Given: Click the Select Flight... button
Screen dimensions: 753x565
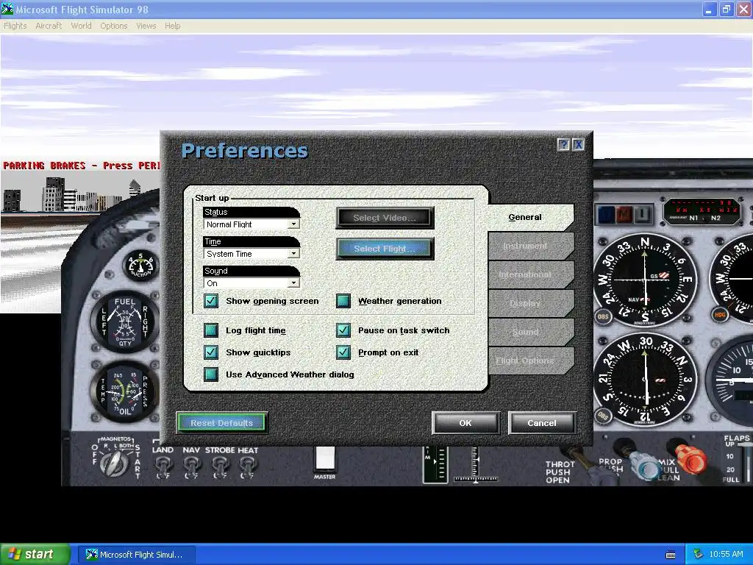Looking at the screenshot, I should click(385, 249).
